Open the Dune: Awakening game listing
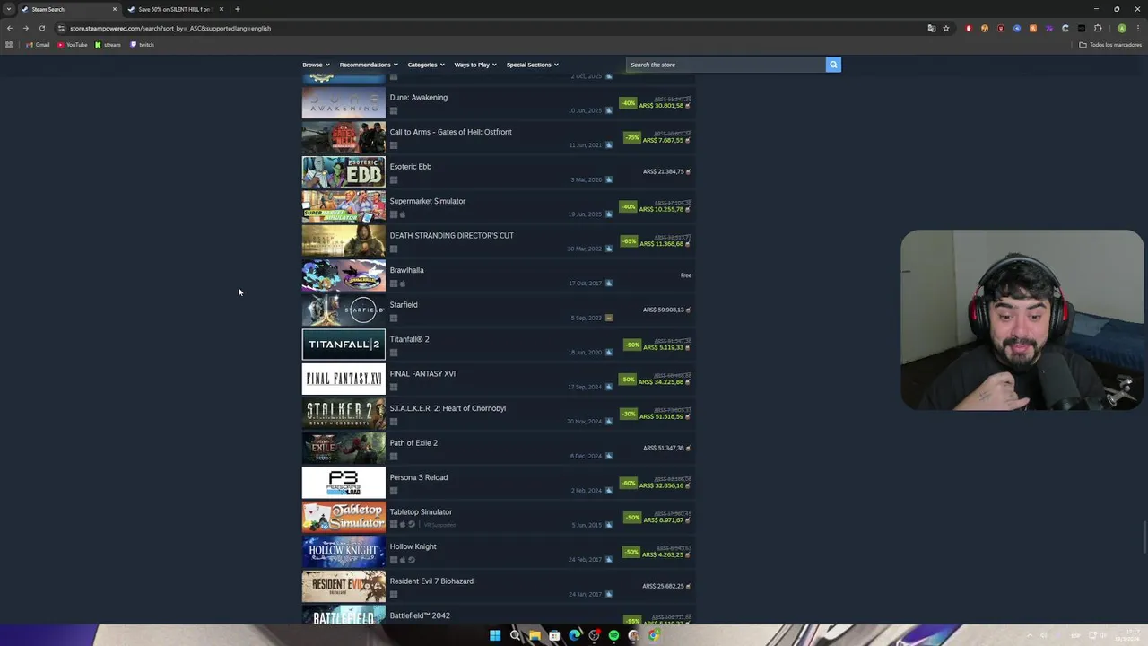 tap(498, 103)
